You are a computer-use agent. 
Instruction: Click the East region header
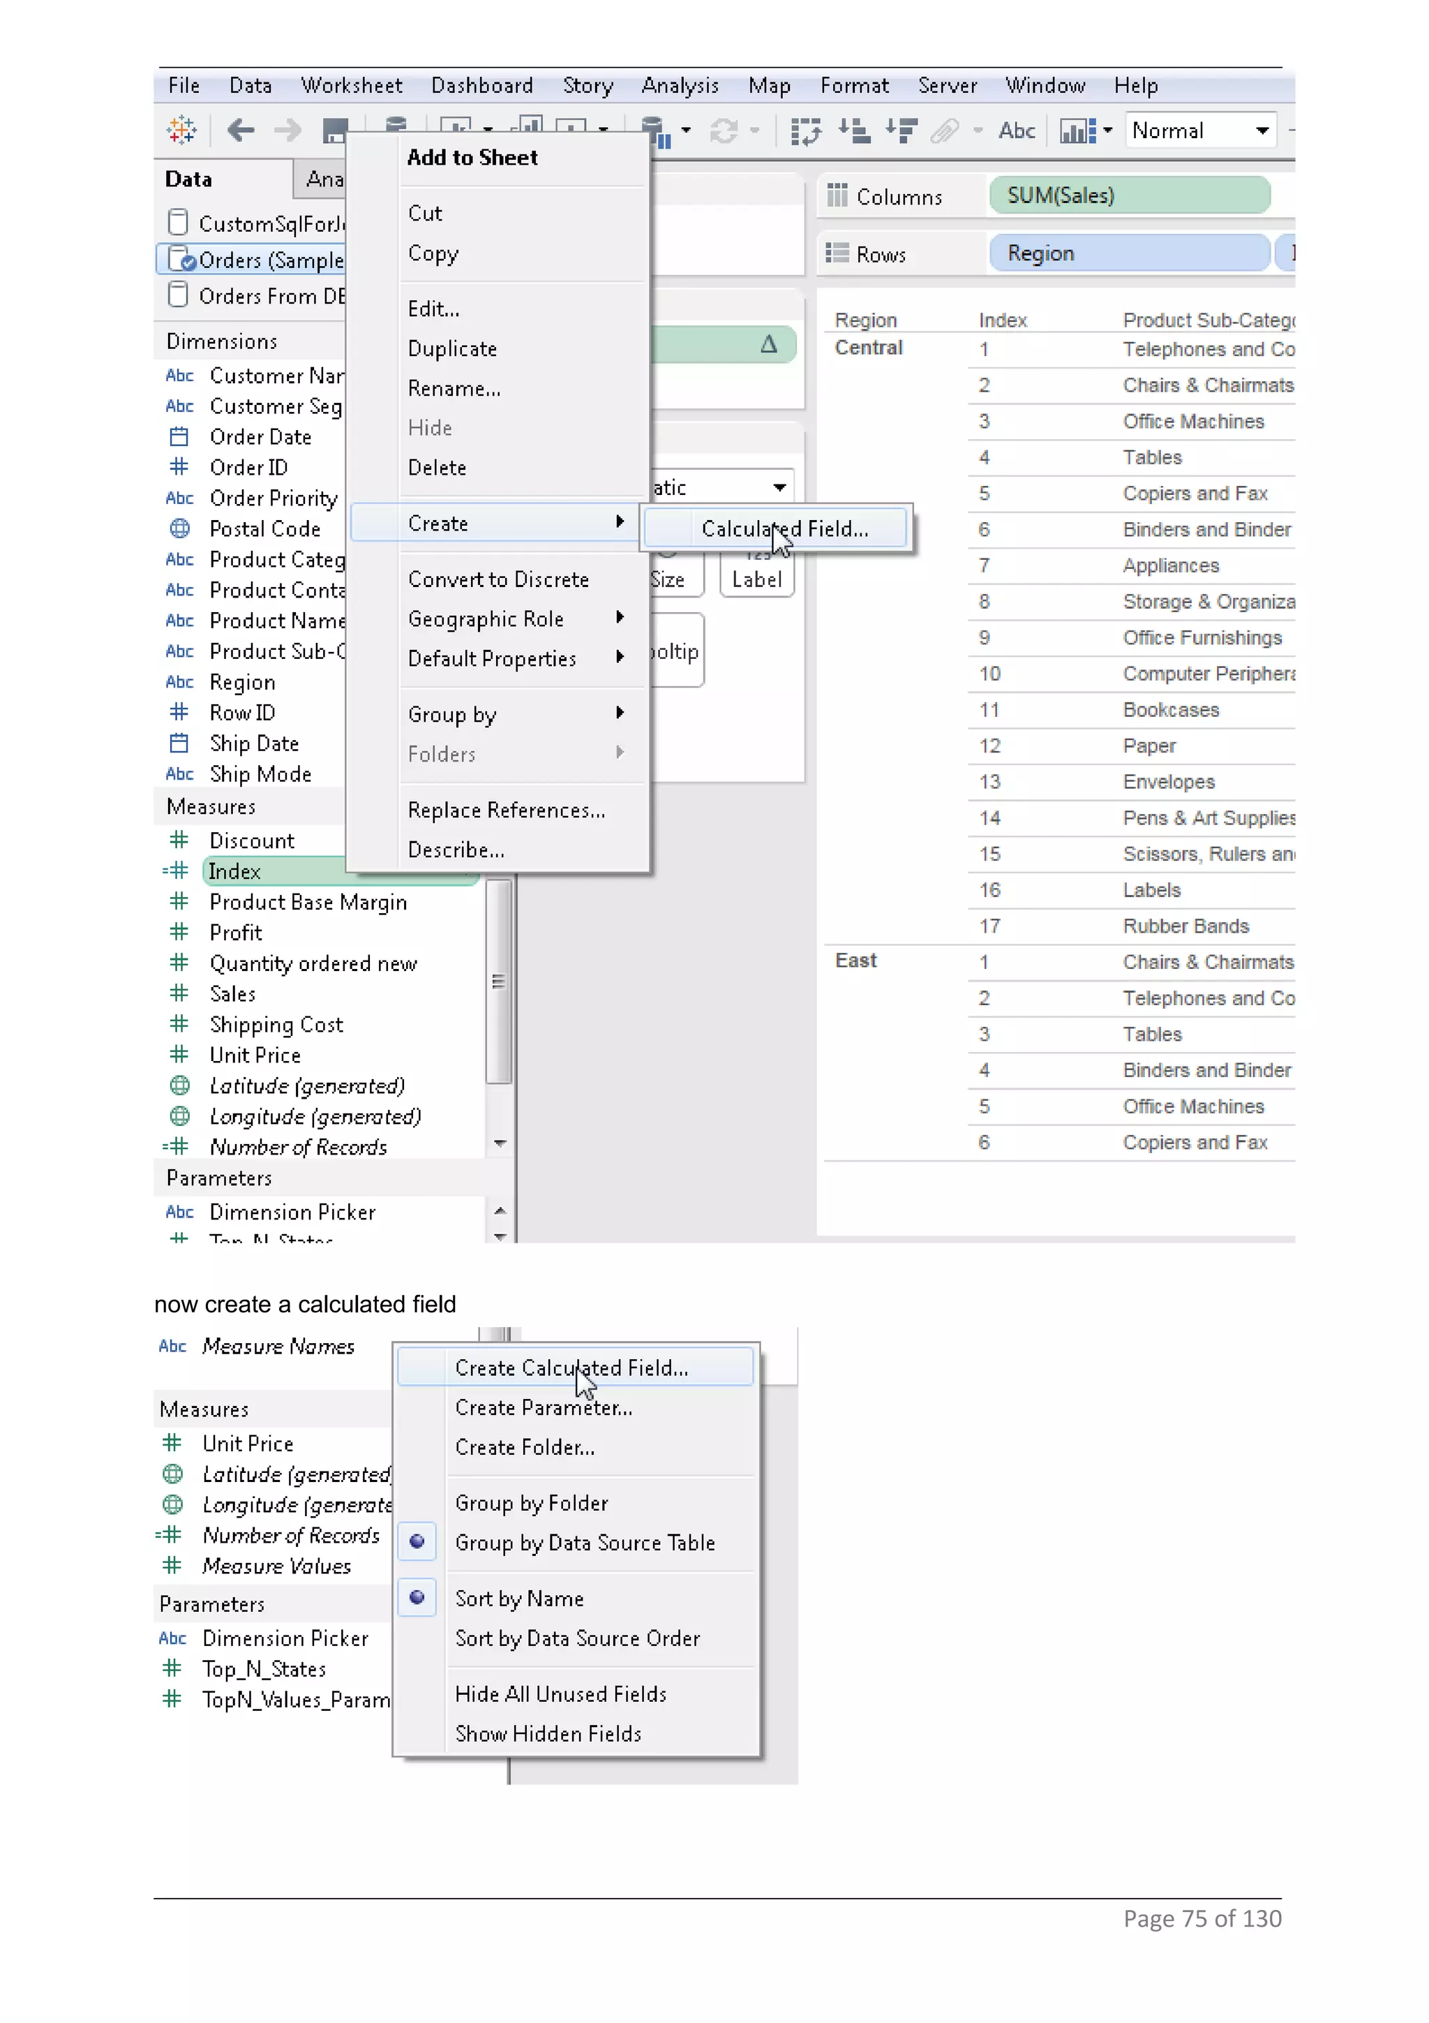(856, 960)
